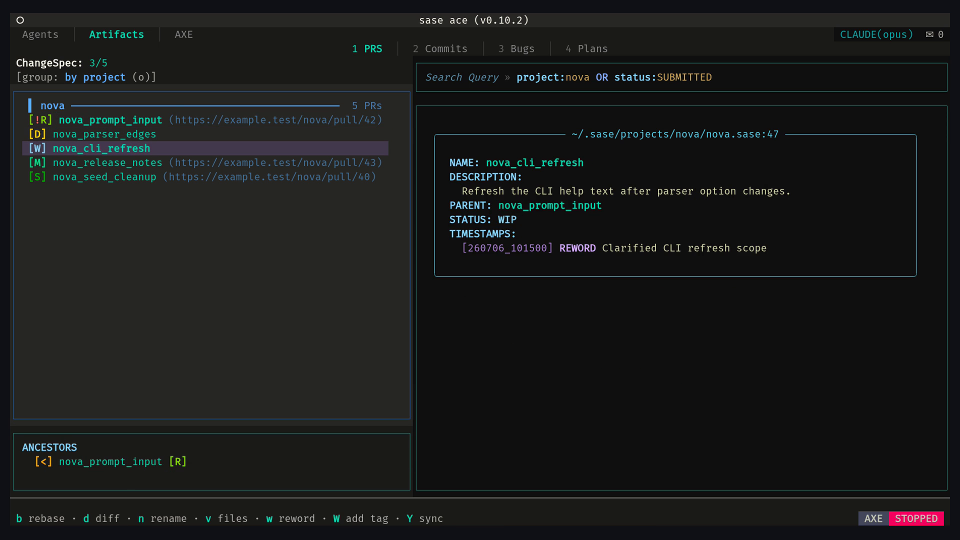Click the [<] ancestor key marker
Screen dimensions: 960x540
[43, 462]
